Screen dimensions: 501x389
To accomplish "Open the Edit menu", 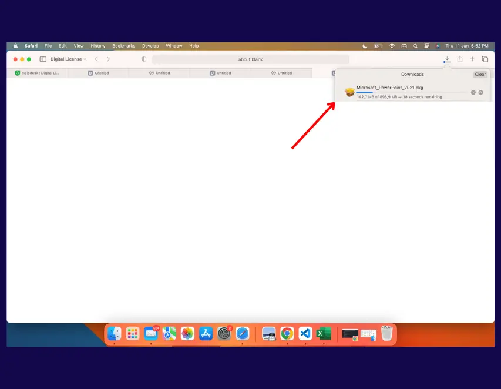I will coord(63,46).
